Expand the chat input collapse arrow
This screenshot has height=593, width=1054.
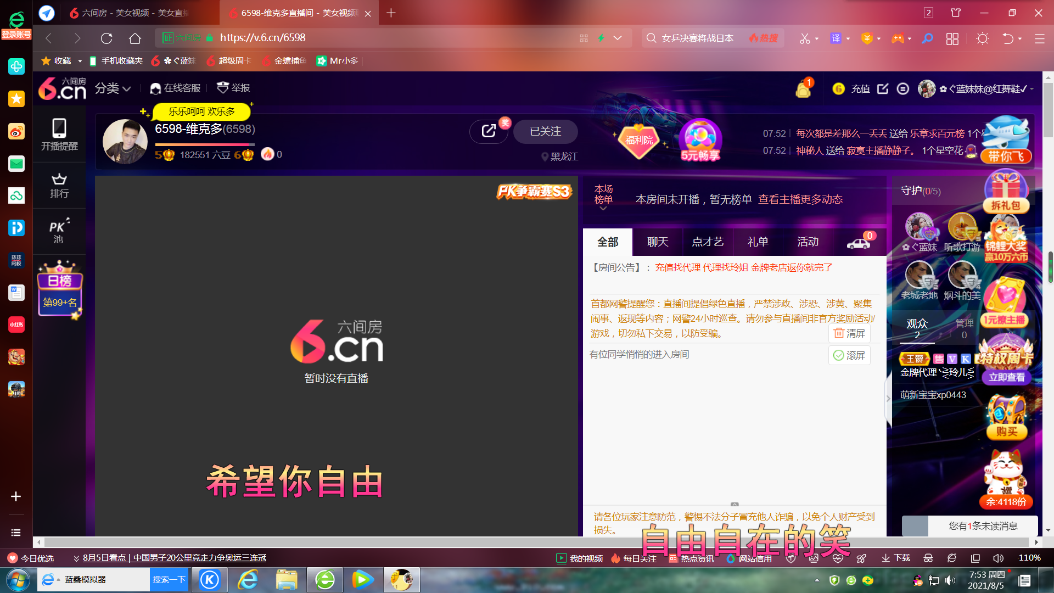(735, 504)
